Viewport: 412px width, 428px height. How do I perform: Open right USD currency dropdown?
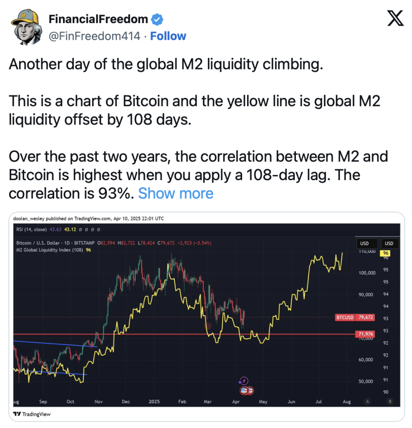[389, 243]
